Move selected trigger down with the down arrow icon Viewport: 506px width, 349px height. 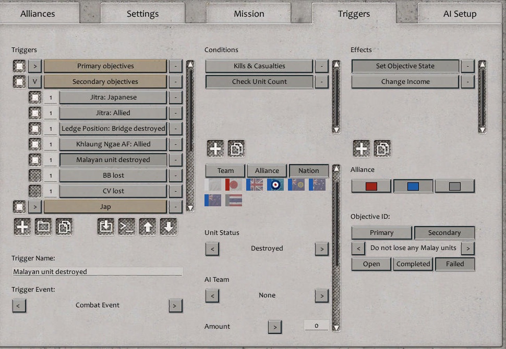pos(168,227)
